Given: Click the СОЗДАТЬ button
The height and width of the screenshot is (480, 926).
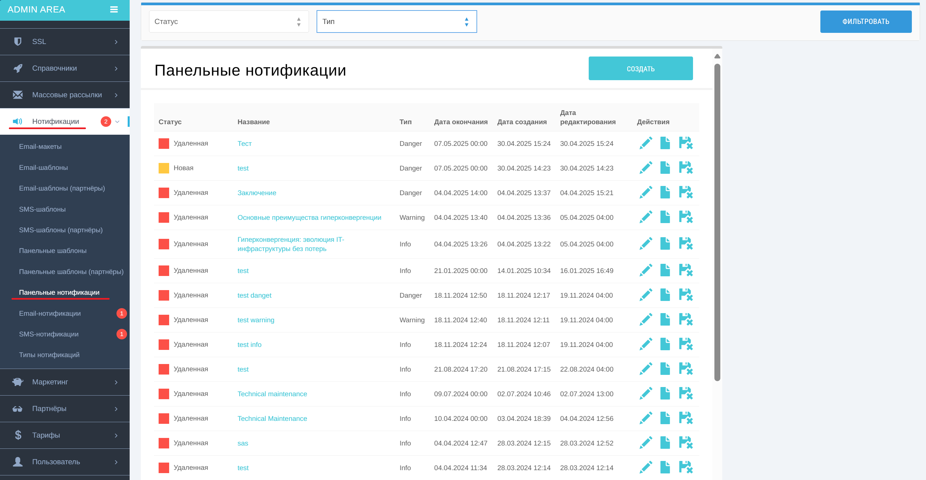Looking at the screenshot, I should [641, 68].
